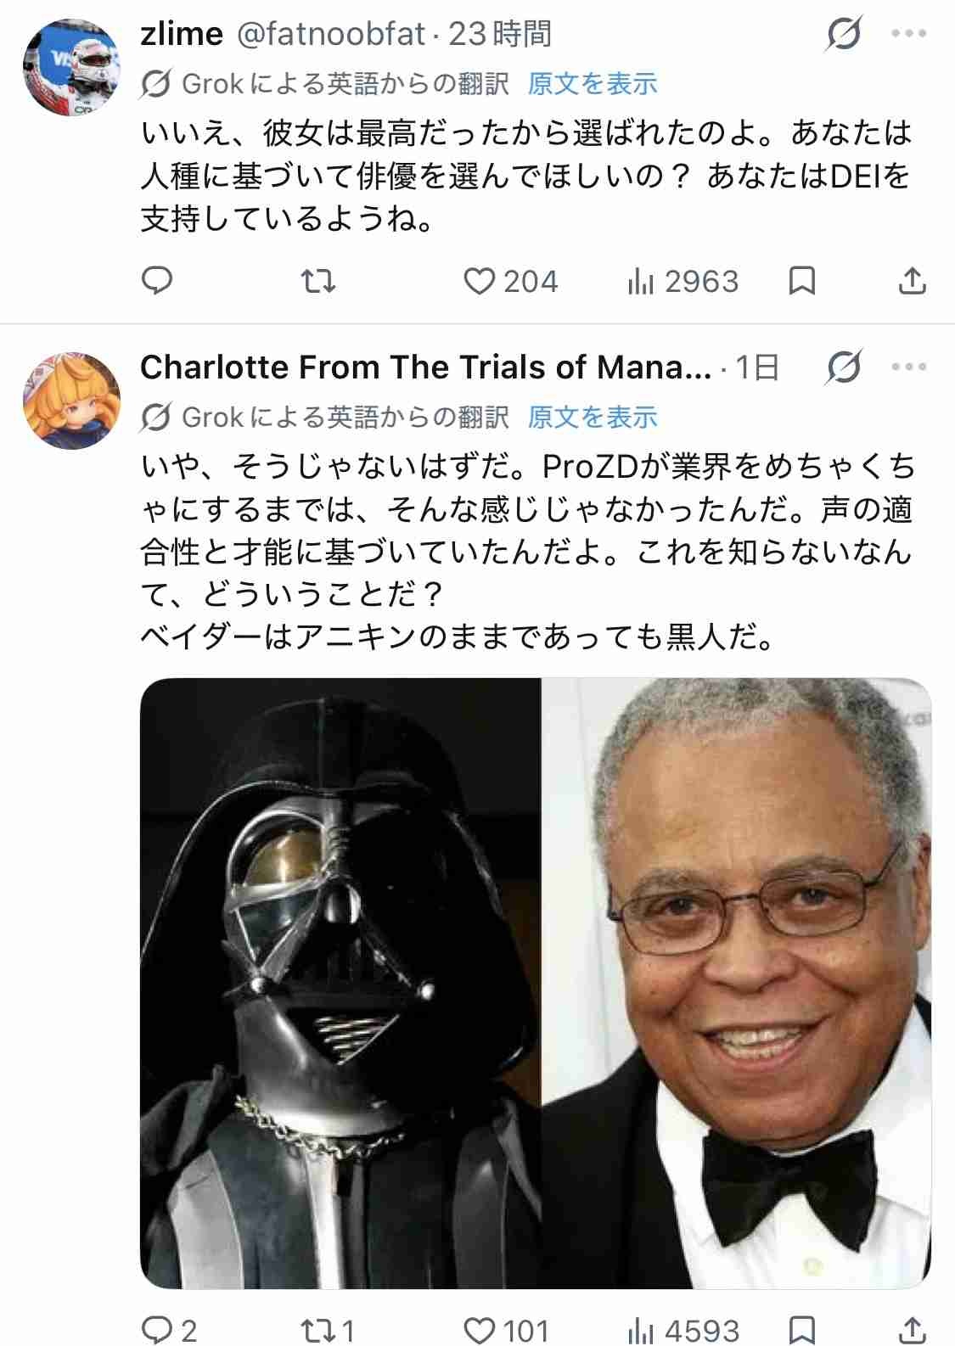Open zlime's profile avatar

click(x=70, y=69)
